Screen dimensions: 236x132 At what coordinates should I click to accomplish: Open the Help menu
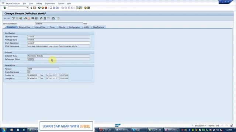(69, 3)
